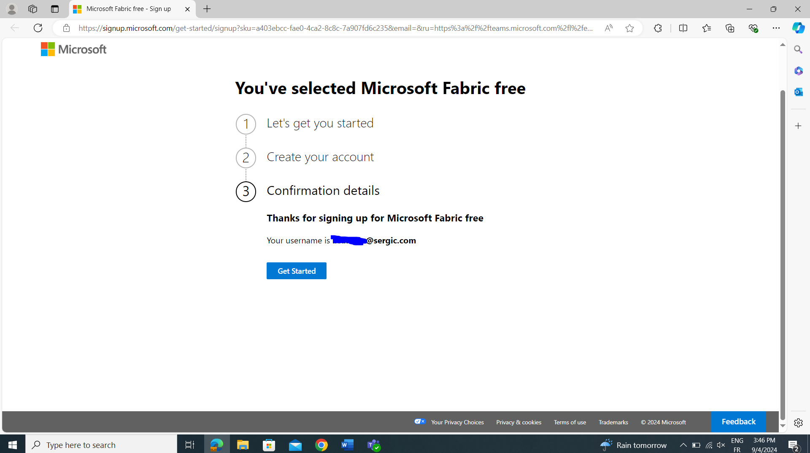Open the Favorites list icon
This screenshot has width=810, height=453.
707,28
